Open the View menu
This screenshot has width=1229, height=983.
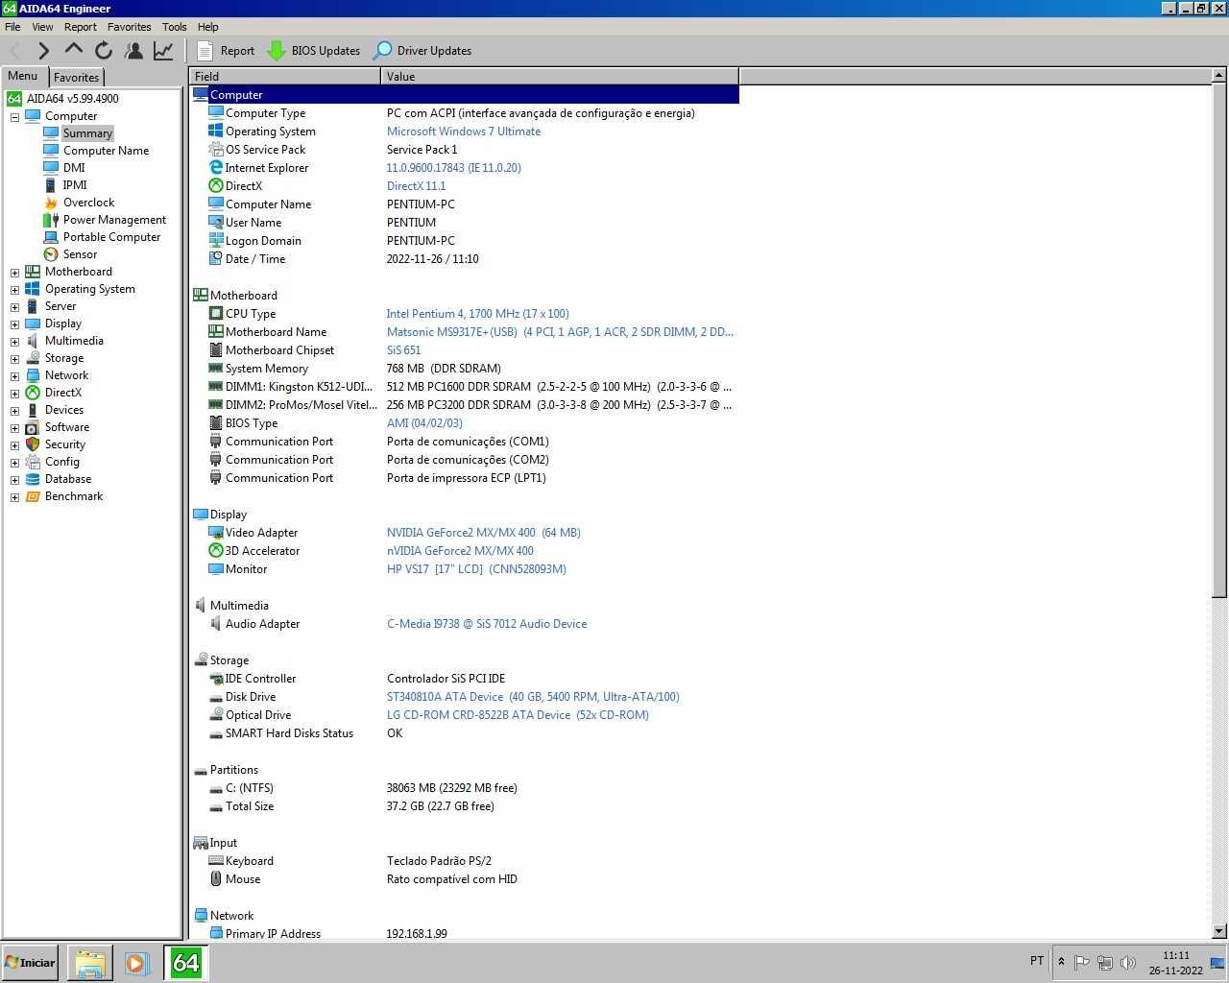point(42,27)
